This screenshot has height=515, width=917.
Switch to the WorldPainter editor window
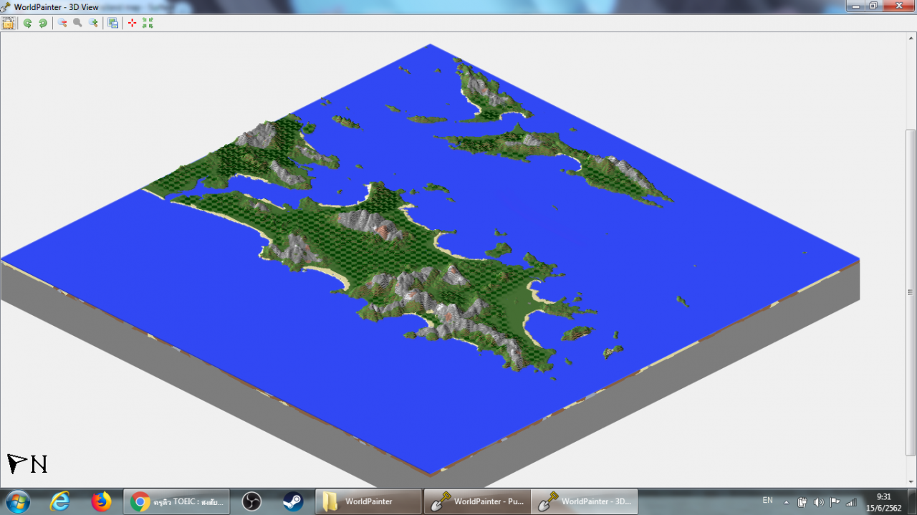(476, 501)
